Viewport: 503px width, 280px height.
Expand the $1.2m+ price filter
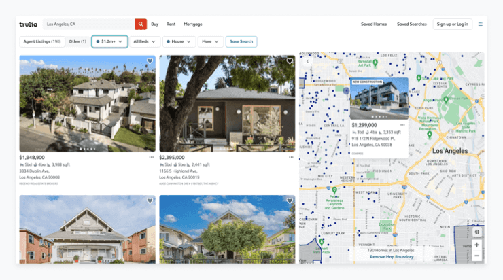(109, 41)
